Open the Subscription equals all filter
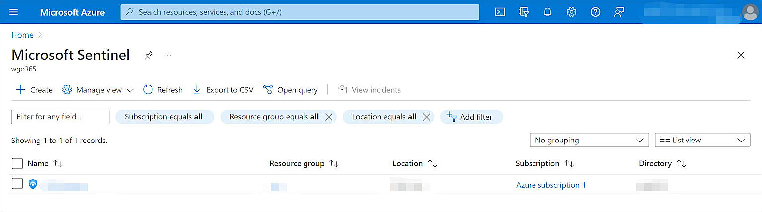Screen dimensions: 762x212 (164, 117)
